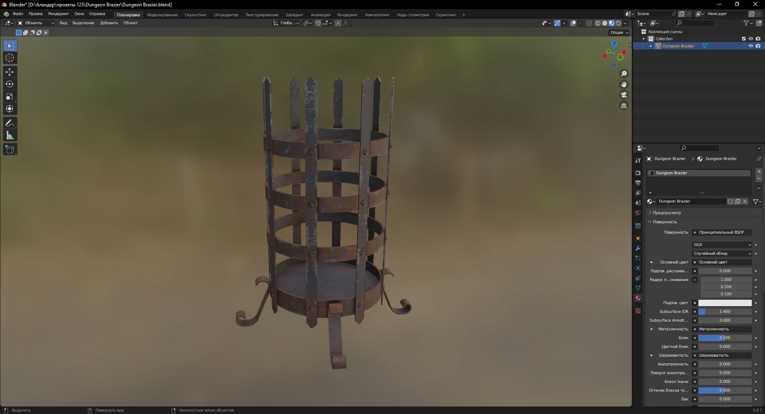Switch to the Шейдинг workspace tab

295,15
